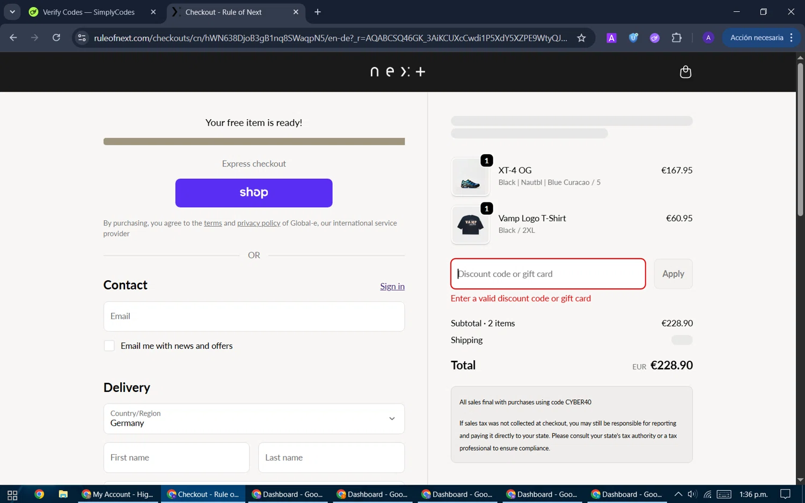Expand the Country/Region dropdown
This screenshot has width=805, height=503.
pos(254,419)
